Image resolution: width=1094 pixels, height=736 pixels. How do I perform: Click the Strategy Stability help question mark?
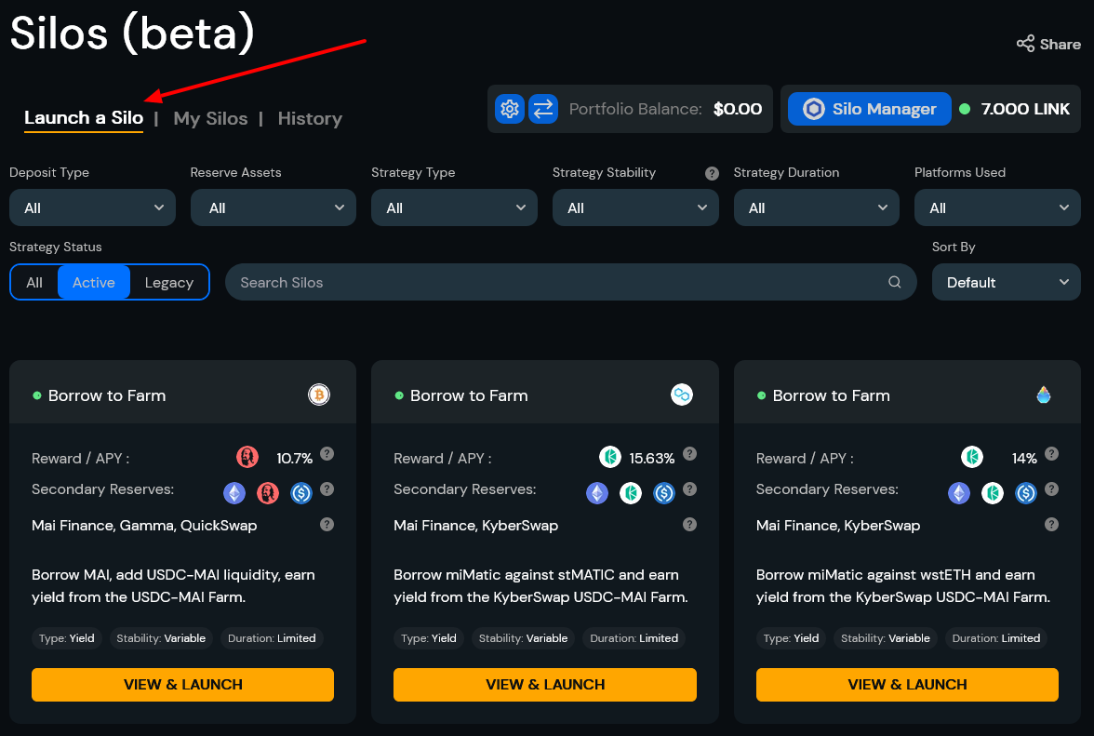coord(712,174)
